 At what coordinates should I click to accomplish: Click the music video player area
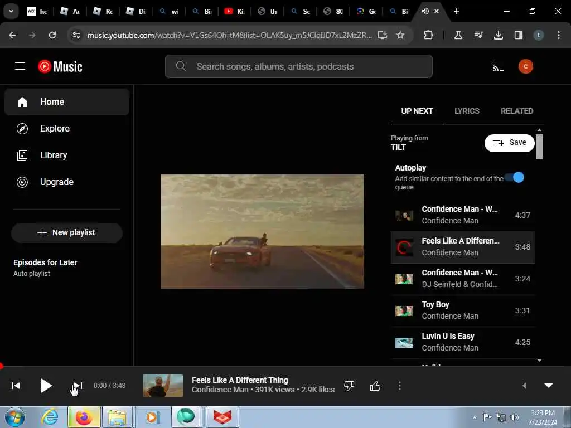tap(262, 231)
